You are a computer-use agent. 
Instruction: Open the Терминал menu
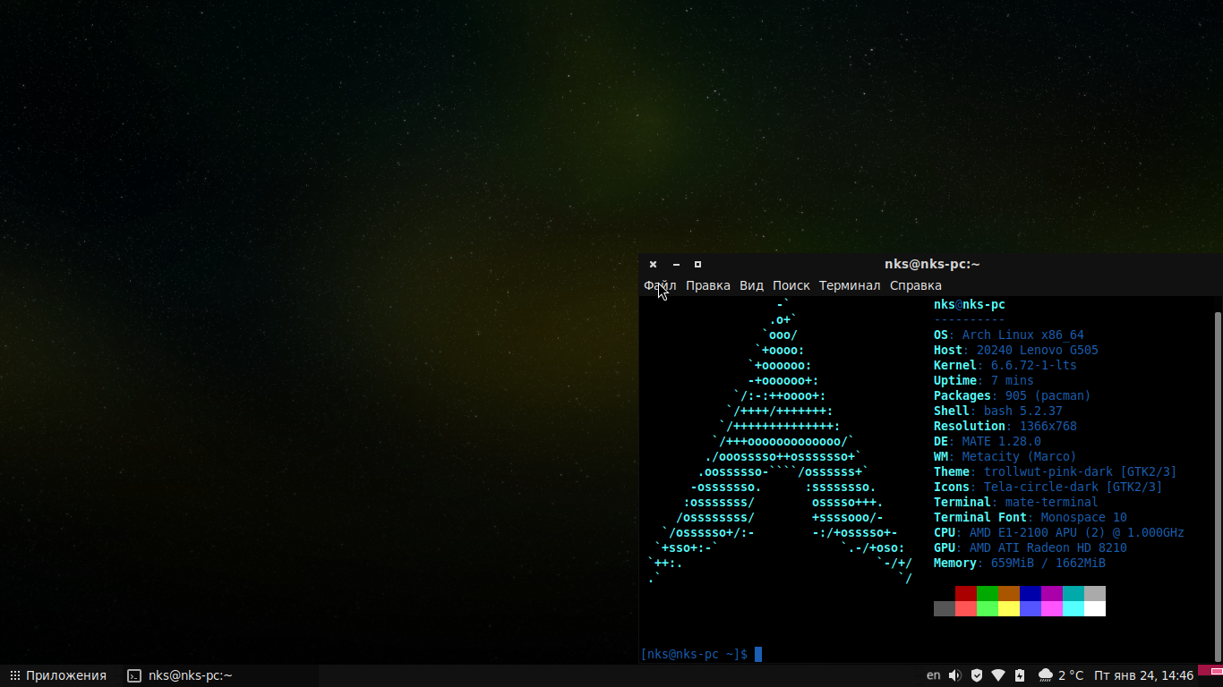[850, 285]
